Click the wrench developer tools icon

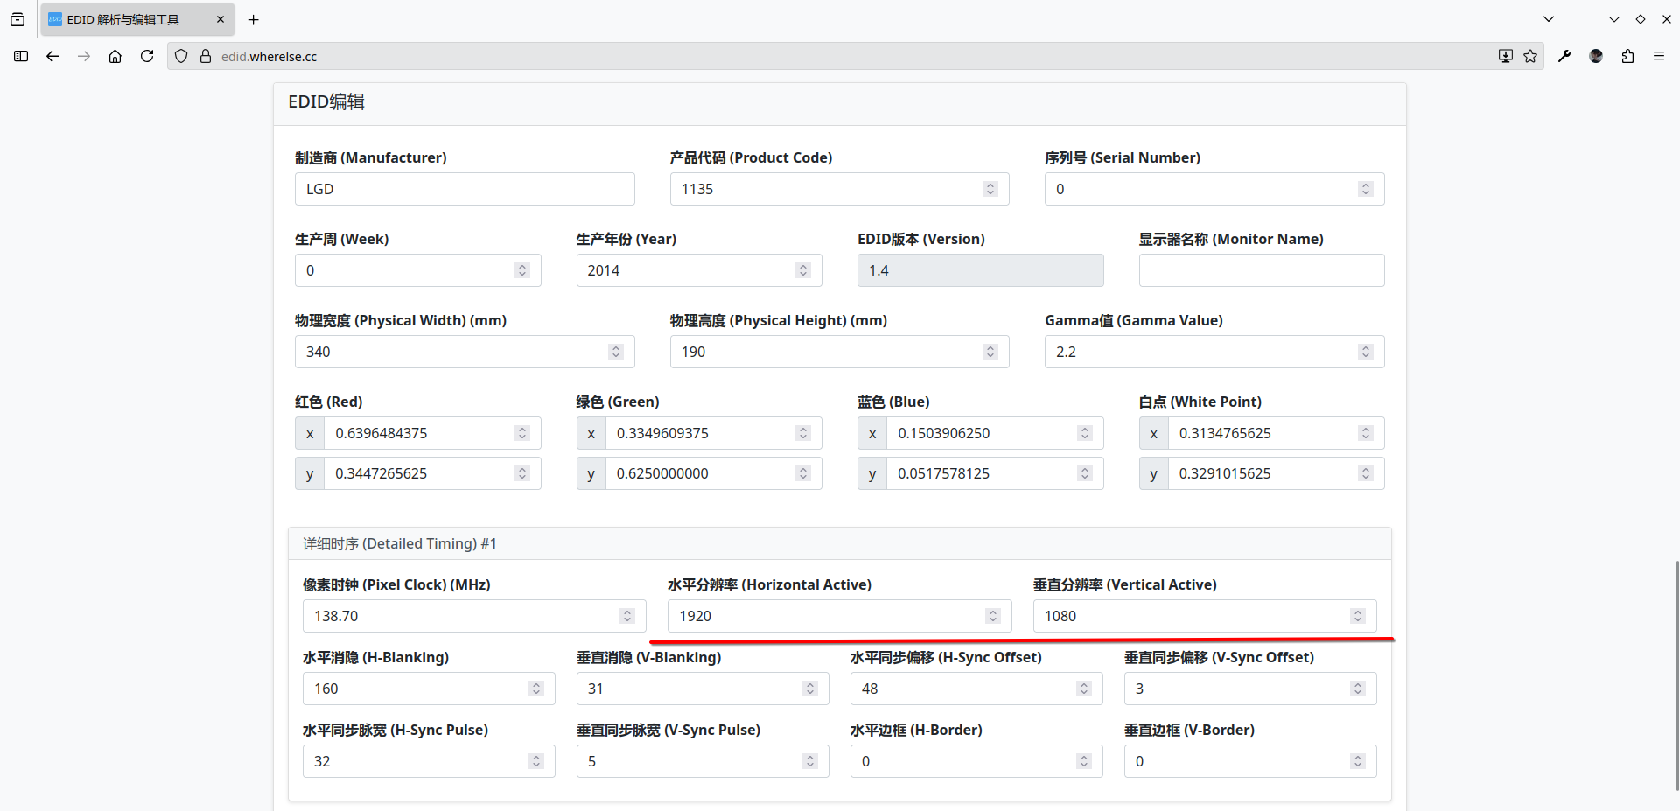[x=1564, y=56]
